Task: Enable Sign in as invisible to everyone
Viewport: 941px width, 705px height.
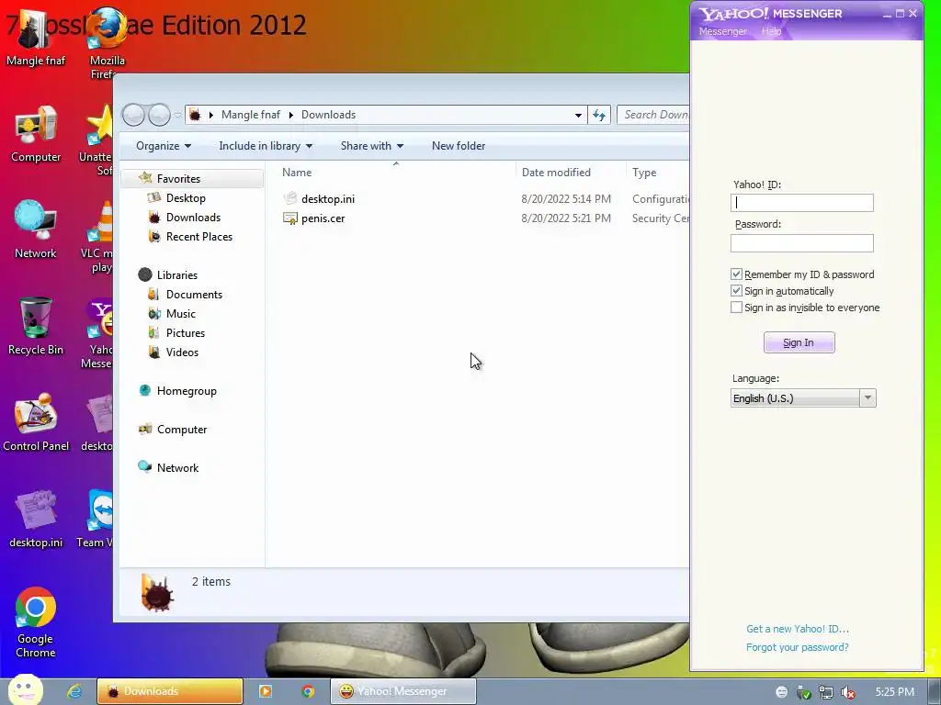Action: click(x=736, y=308)
